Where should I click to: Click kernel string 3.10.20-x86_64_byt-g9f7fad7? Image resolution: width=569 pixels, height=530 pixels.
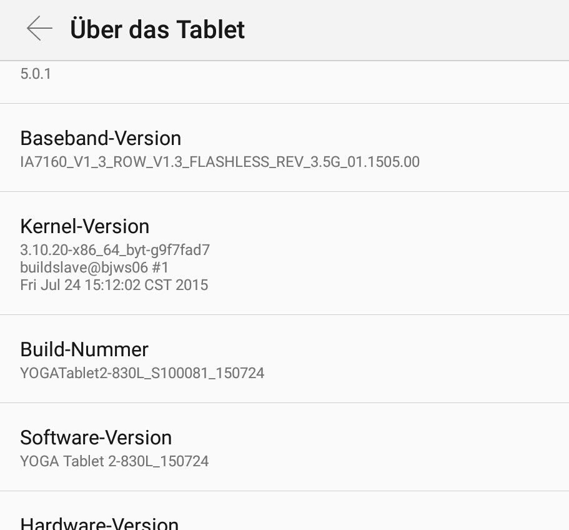pos(115,250)
